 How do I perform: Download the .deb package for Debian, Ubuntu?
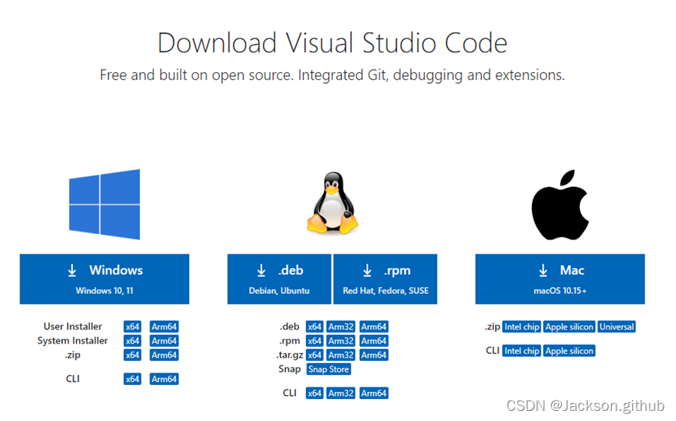279,279
